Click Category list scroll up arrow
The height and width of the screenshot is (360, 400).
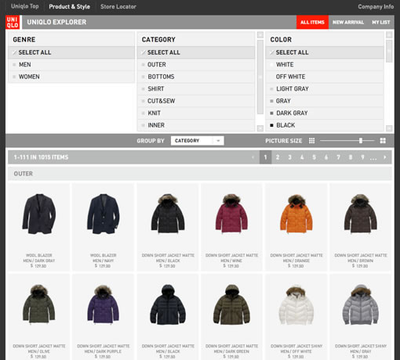click(x=260, y=34)
